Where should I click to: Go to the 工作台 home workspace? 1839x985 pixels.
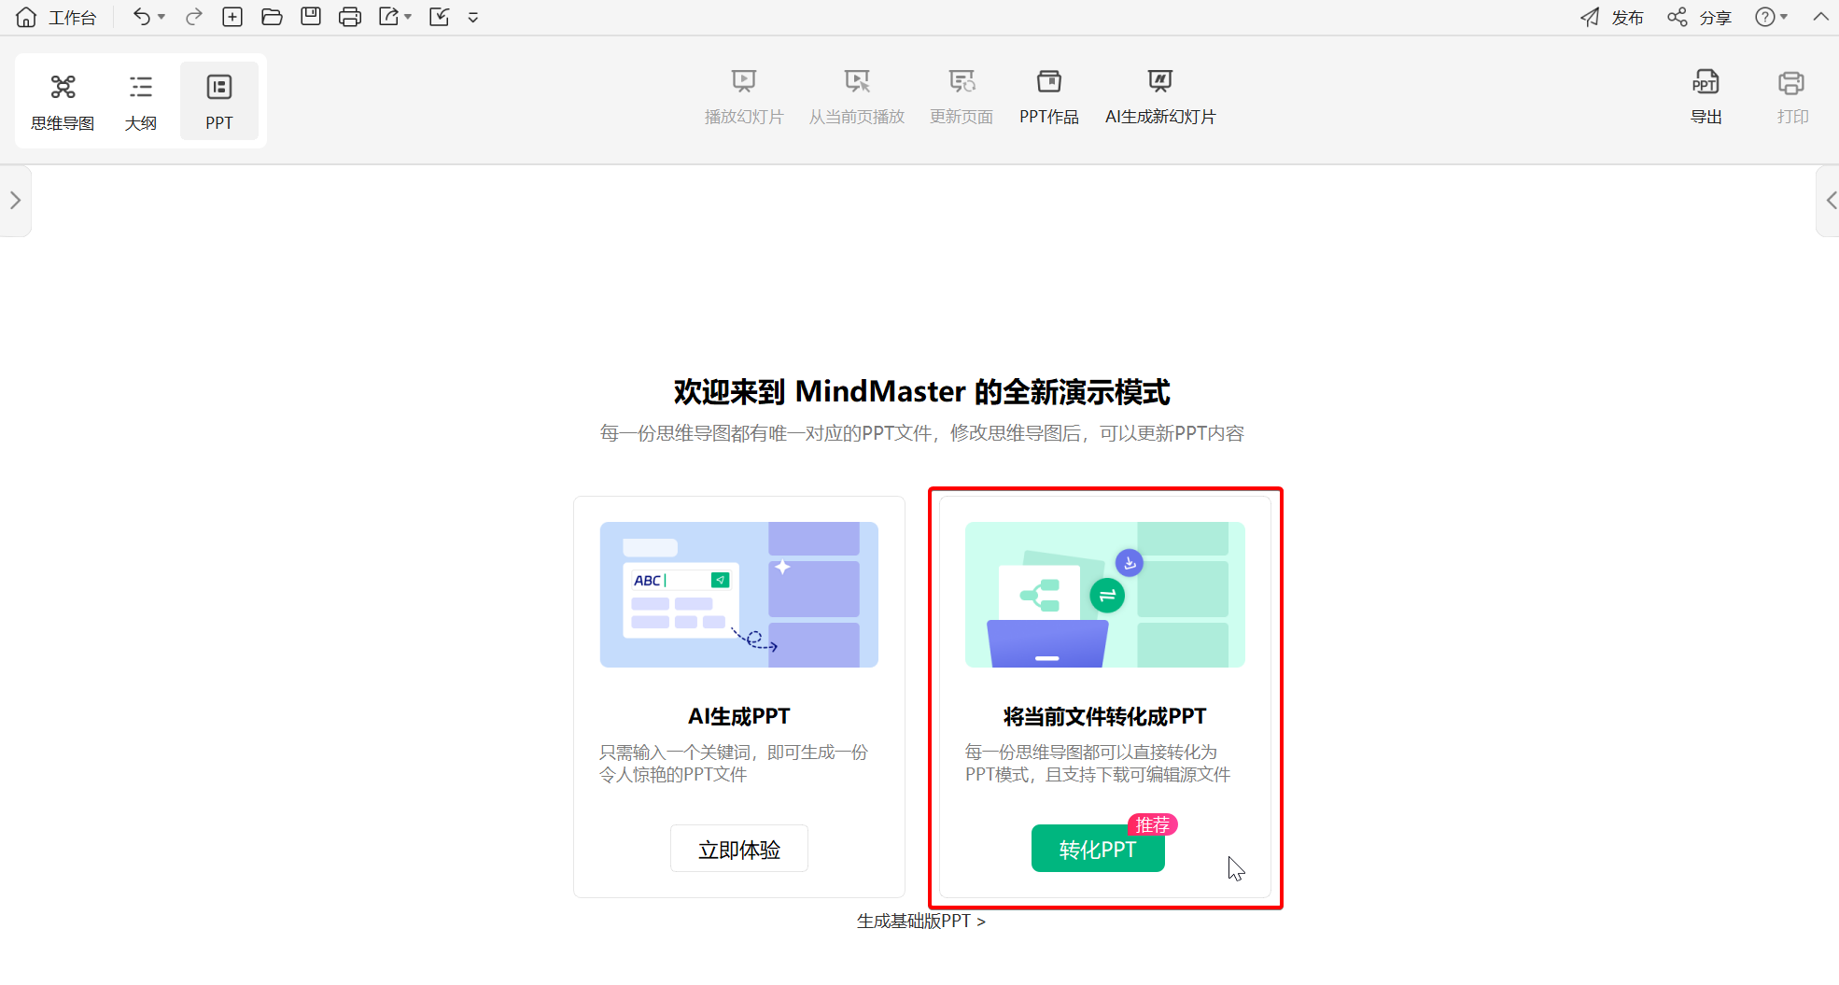[x=57, y=18]
